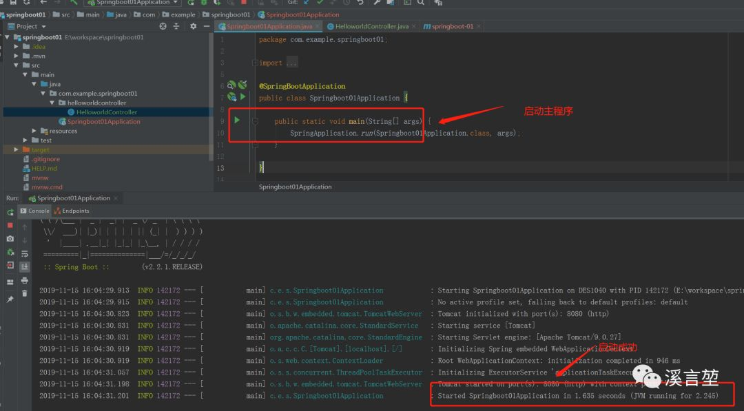Image resolution: width=744 pixels, height=411 pixels.
Task: Open Project panel settings gear
Action: (x=193, y=27)
